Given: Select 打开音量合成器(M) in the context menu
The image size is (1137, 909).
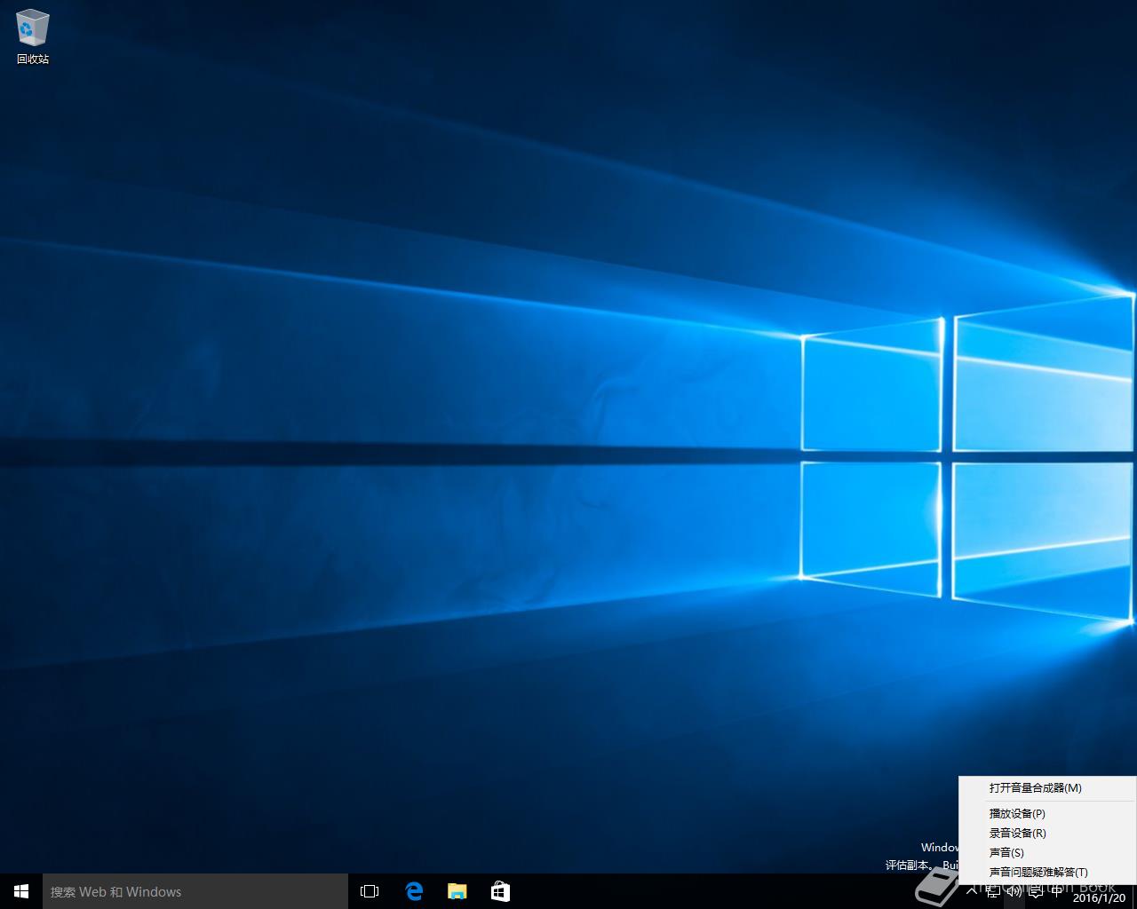Looking at the screenshot, I should click(x=1047, y=788).
